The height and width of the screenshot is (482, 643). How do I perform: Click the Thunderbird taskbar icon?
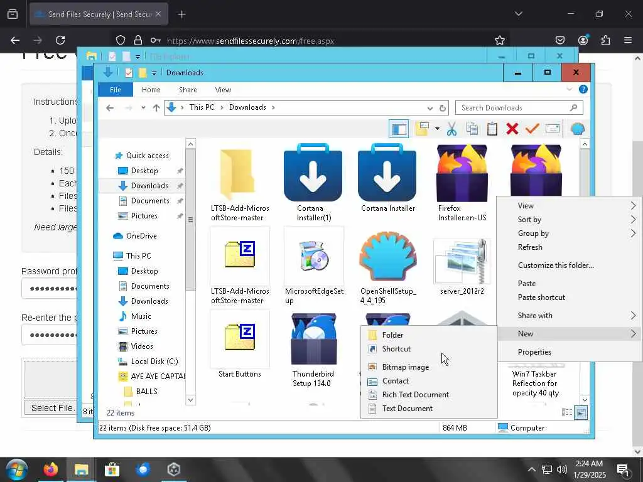click(x=143, y=469)
